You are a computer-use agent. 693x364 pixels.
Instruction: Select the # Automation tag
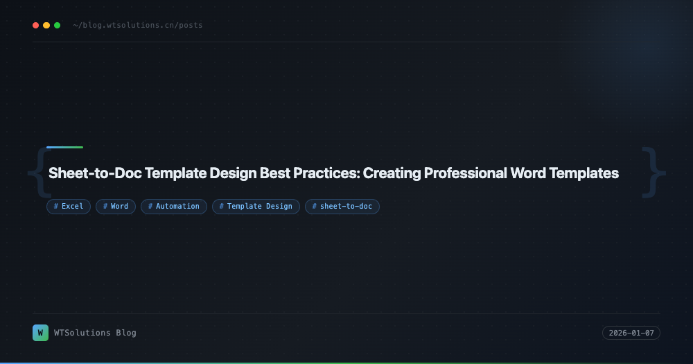point(174,207)
